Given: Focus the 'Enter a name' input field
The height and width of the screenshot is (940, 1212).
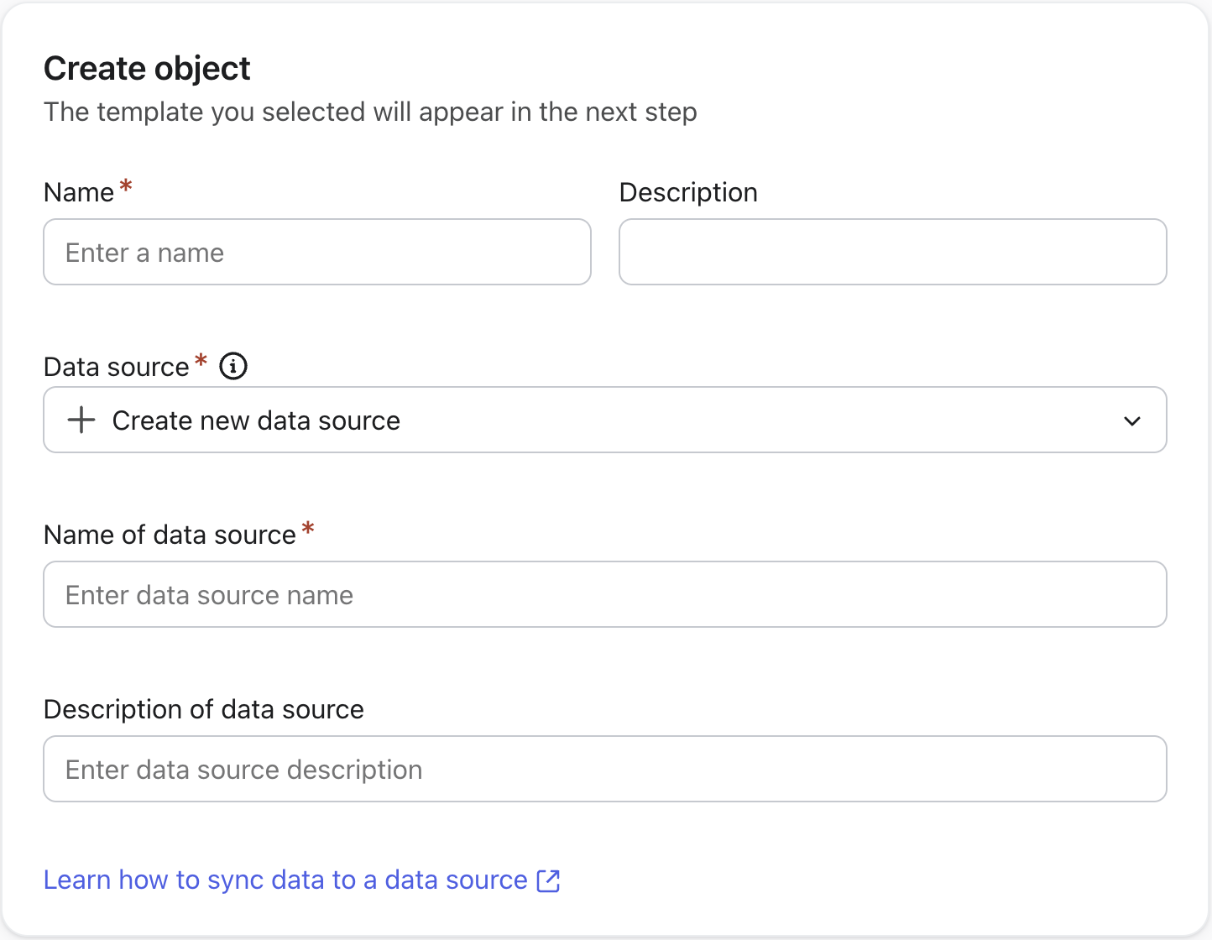Looking at the screenshot, I should (x=317, y=253).
